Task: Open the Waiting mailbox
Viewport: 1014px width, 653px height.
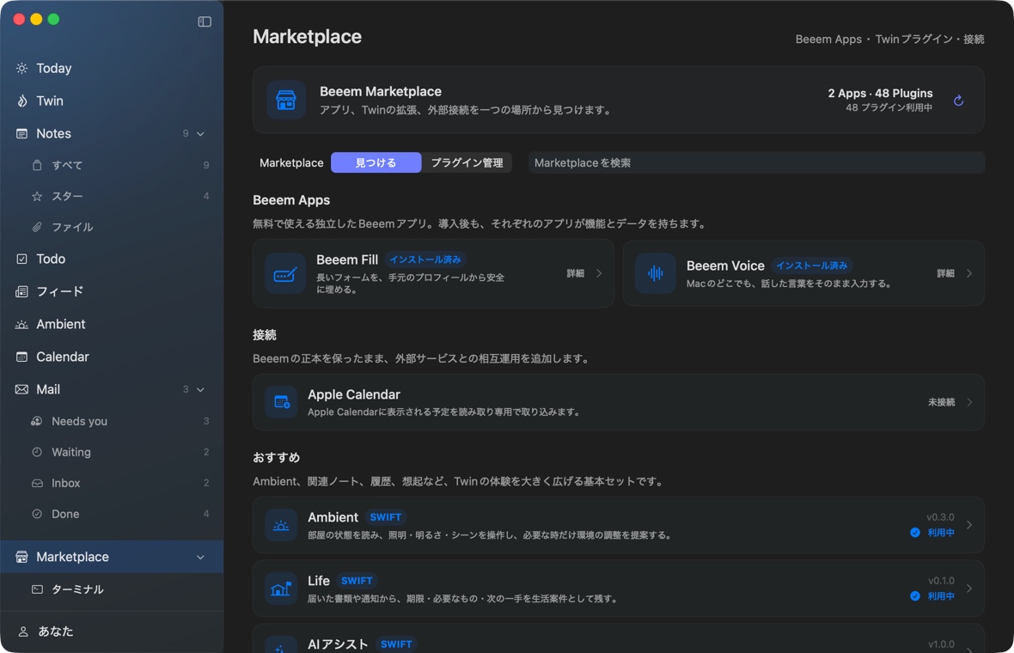Action: [x=112, y=452]
